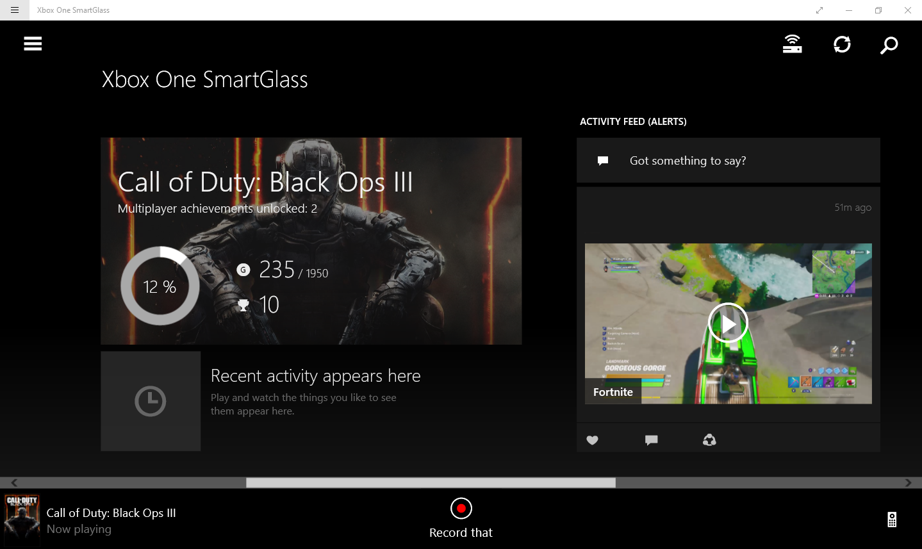922x549 pixels.
Task: Click achievements count 10
Action: pos(269,305)
